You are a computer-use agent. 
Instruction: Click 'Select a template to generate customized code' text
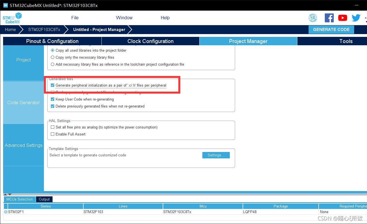point(88,155)
